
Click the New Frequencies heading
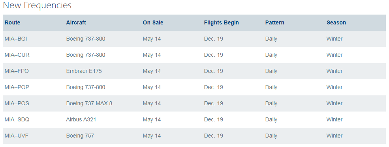37,5
